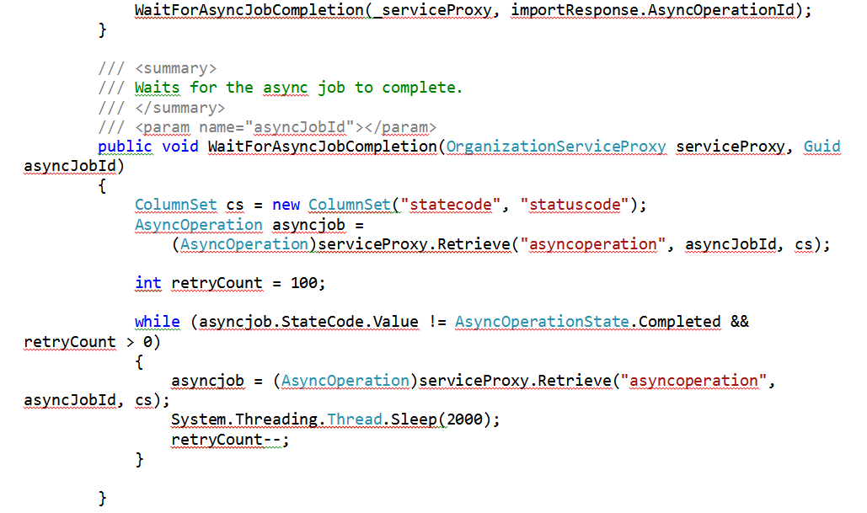867x513 pixels.
Task: Click the 'while' loop keyword
Action: [x=157, y=322]
